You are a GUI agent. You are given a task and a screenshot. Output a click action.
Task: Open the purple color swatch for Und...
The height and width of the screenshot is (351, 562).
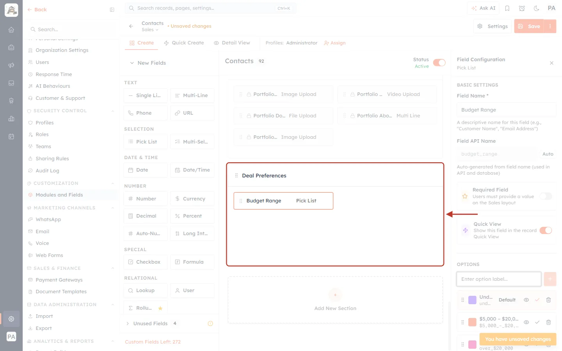click(x=472, y=300)
